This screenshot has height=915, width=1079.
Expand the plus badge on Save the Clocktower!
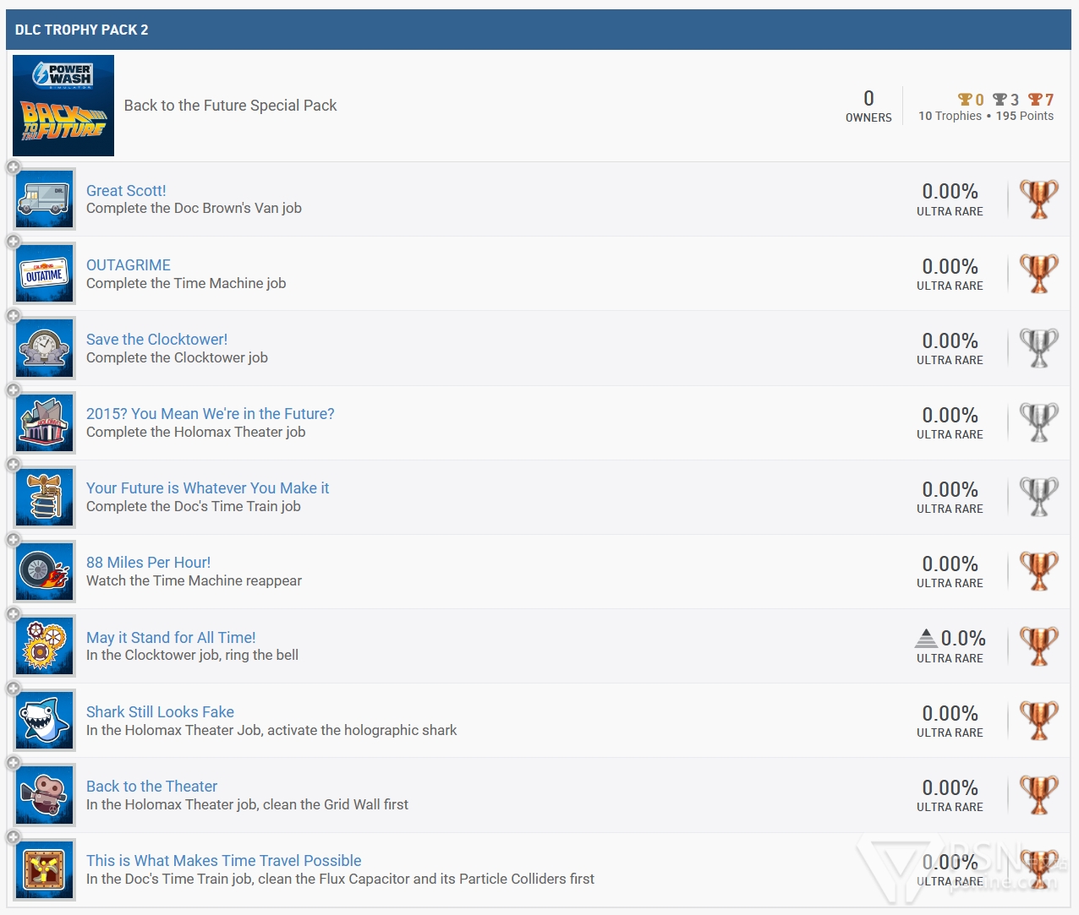[14, 316]
